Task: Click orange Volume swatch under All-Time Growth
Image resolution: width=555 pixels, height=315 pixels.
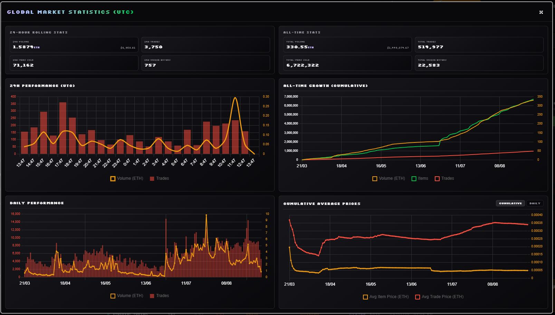Action: click(375, 178)
